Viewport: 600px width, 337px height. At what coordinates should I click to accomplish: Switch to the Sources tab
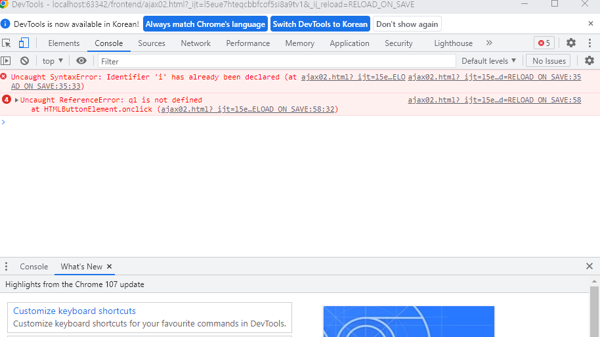point(152,43)
